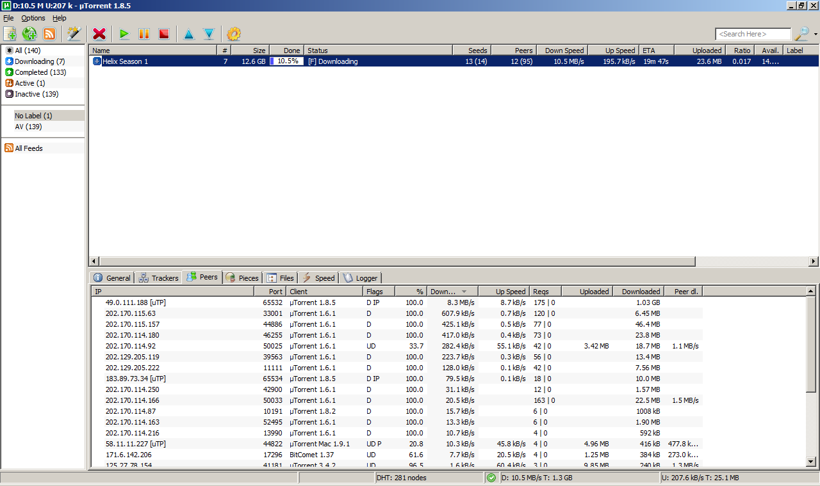Click the green network status icon in status bar
Image resolution: width=820 pixels, height=486 pixels.
tap(491, 478)
